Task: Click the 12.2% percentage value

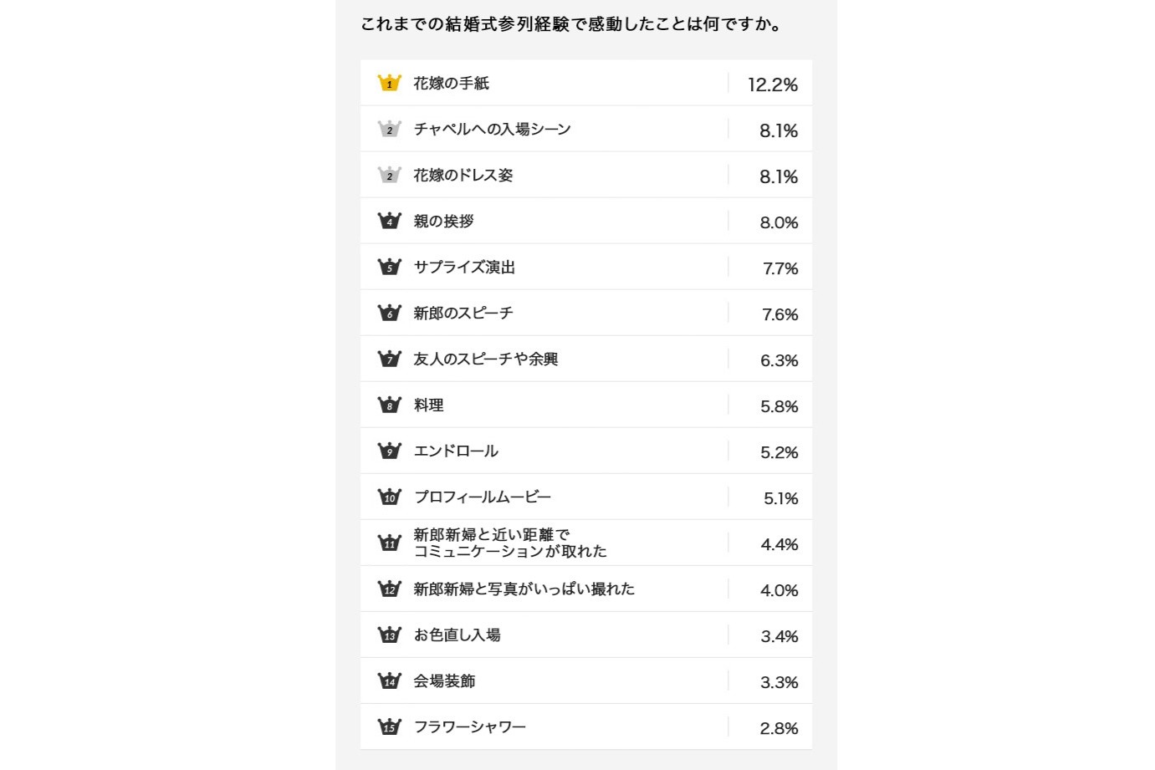Action: (772, 84)
